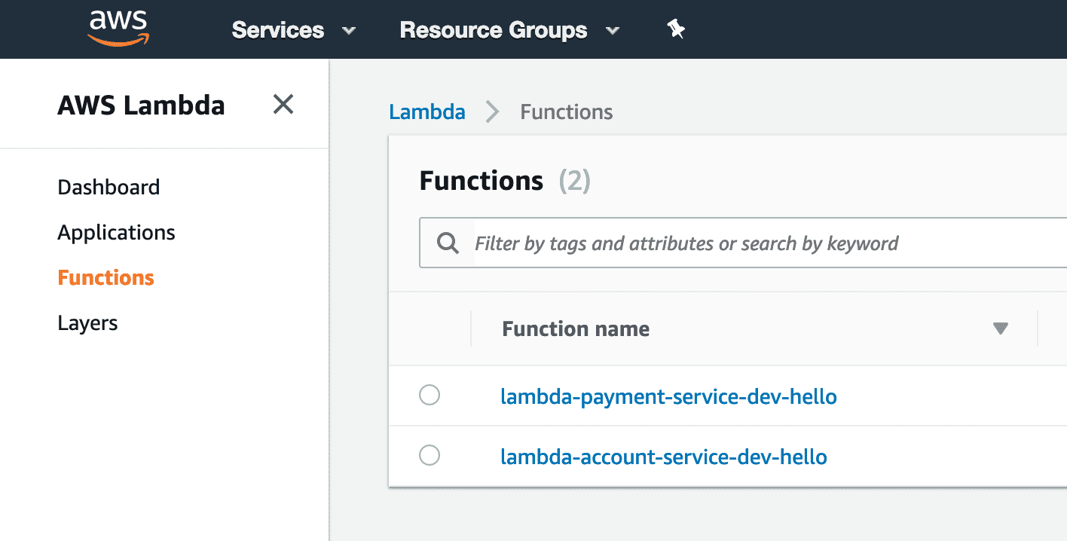This screenshot has width=1067, height=541.
Task: Click the Functions breadcrumb text
Action: 567,112
